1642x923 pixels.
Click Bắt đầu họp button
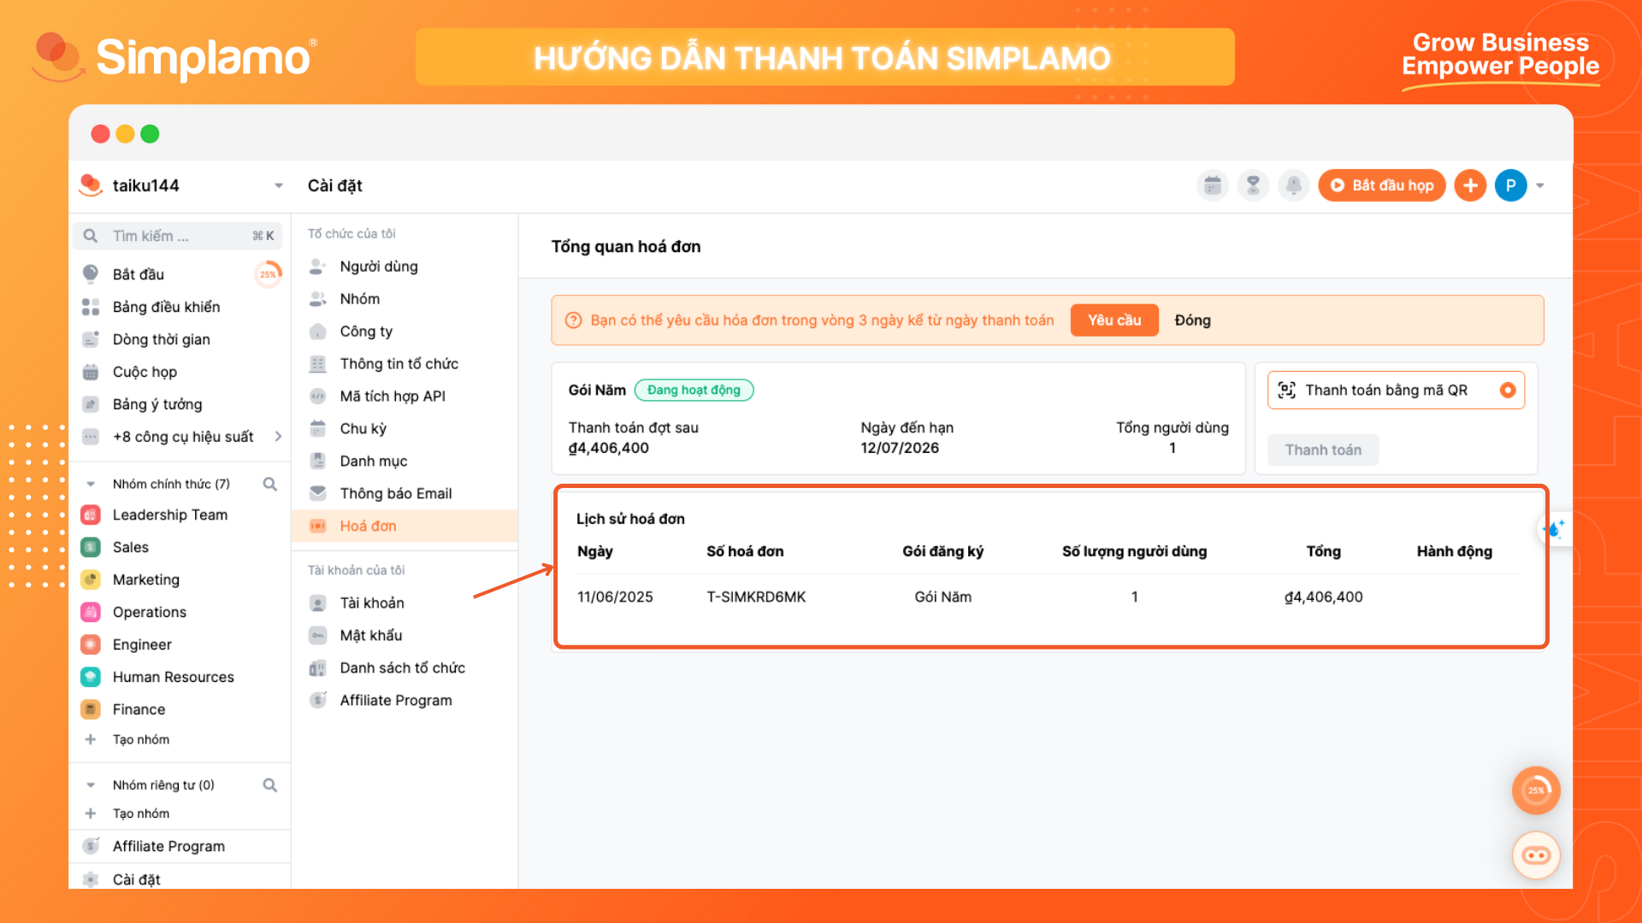coord(1382,185)
